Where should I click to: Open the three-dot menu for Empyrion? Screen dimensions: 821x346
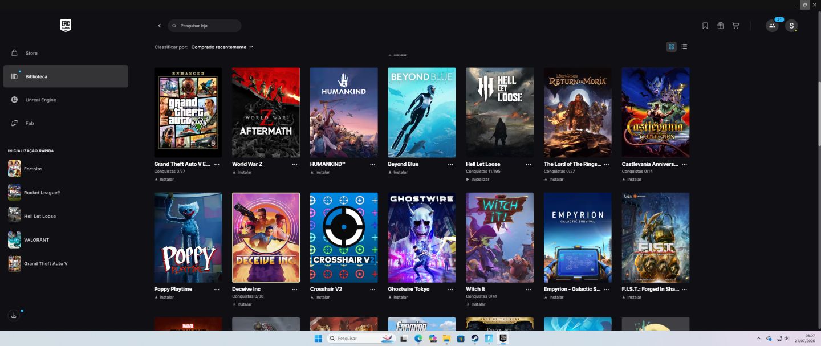(607, 290)
